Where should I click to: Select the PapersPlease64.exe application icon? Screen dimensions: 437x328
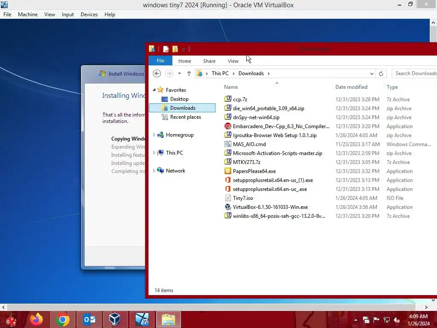(228, 171)
